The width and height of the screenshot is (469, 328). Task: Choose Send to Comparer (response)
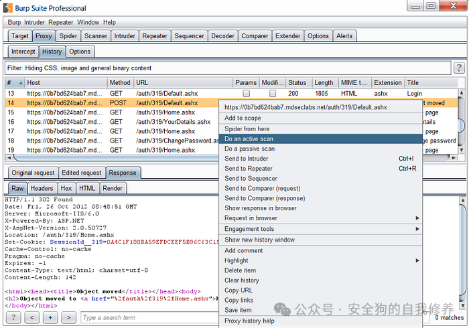(320, 198)
